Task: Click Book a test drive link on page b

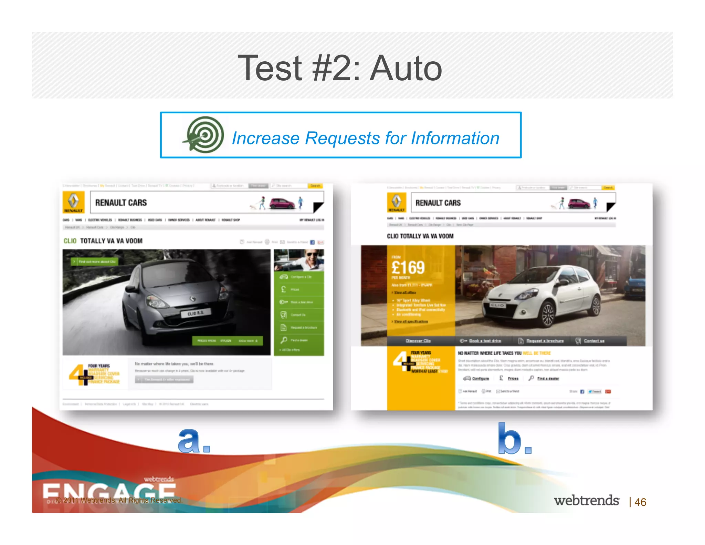Action: point(485,341)
